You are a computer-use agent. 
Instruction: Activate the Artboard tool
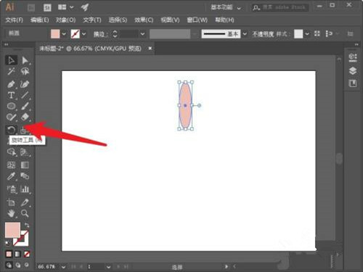[x=11, y=202]
